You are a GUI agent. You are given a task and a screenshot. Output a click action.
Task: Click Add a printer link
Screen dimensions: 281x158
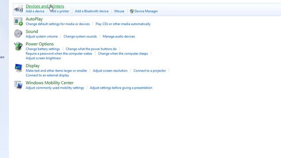(60, 11)
